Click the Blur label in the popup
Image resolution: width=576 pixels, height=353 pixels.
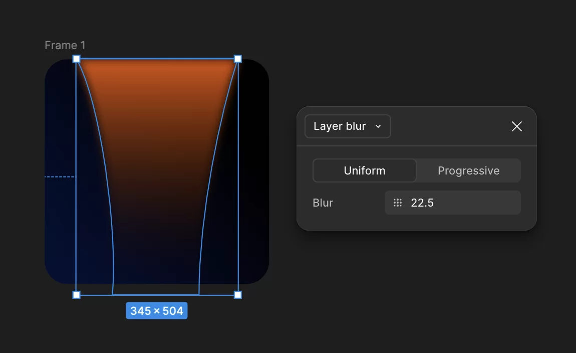coord(323,203)
